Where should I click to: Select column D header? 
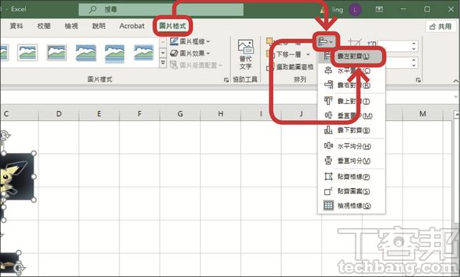point(59,113)
